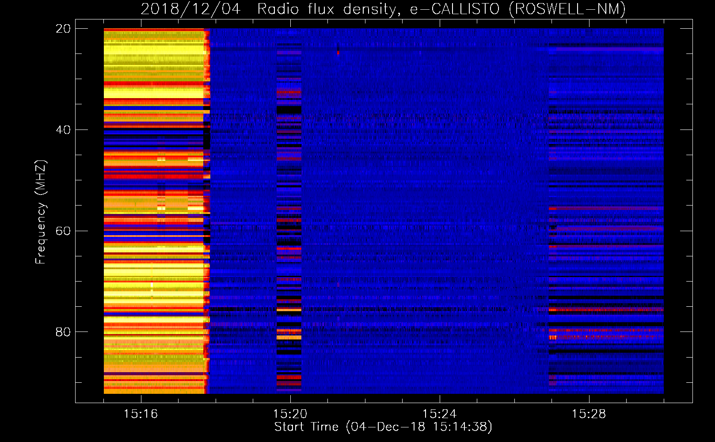The width and height of the screenshot is (715, 442).
Task: Click the 'Start Time (04-Dec-18 15:14:38)' label
Action: (x=383, y=427)
